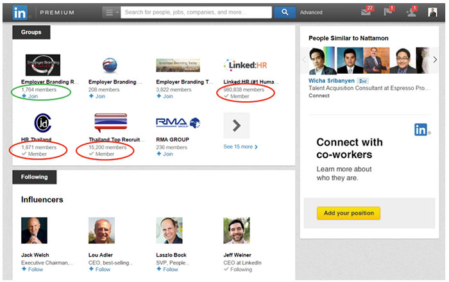Viewport: 449px width, 282px height.
Task: Open Lou Adler's influencer photo
Action: click(x=101, y=231)
